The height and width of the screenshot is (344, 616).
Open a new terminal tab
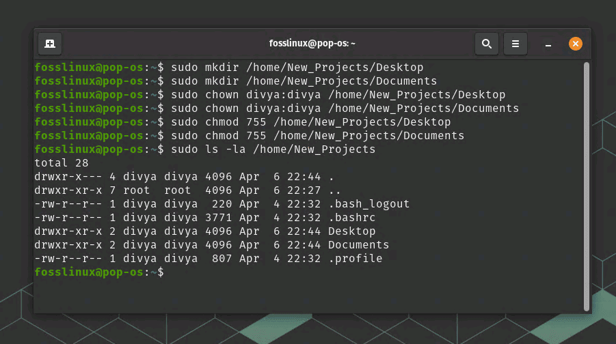(50, 44)
